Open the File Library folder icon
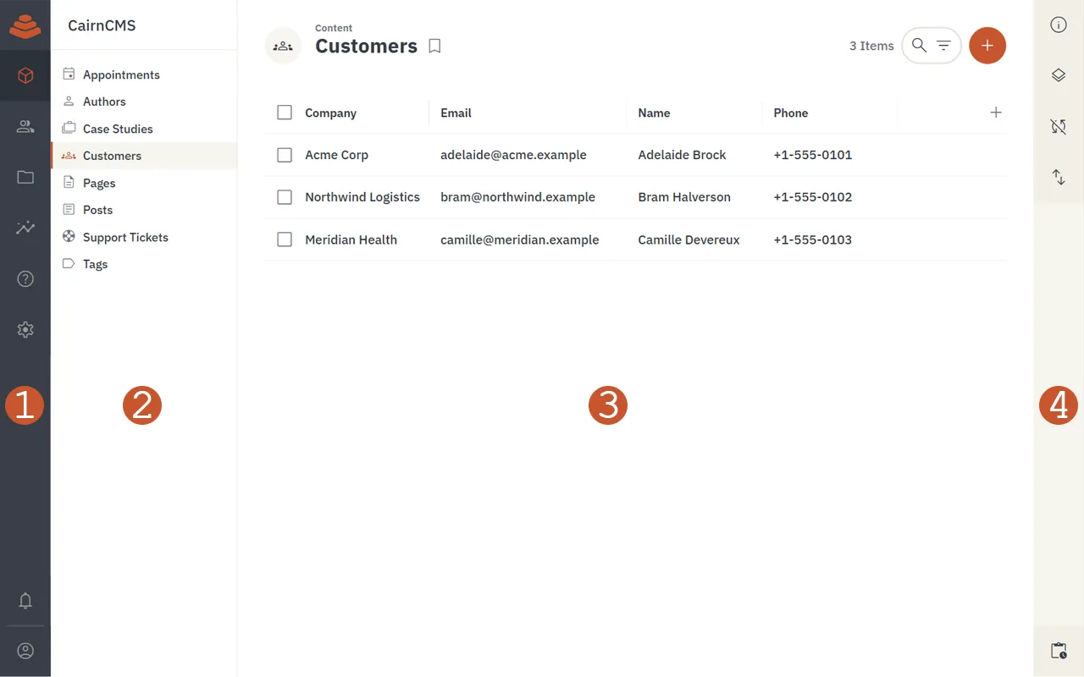Viewport: 1084px width, 677px height. coord(25,178)
